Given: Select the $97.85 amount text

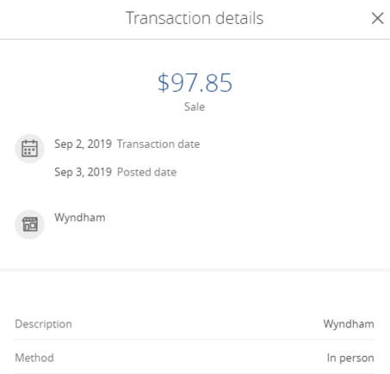Looking at the screenshot, I should pyautogui.click(x=195, y=83).
